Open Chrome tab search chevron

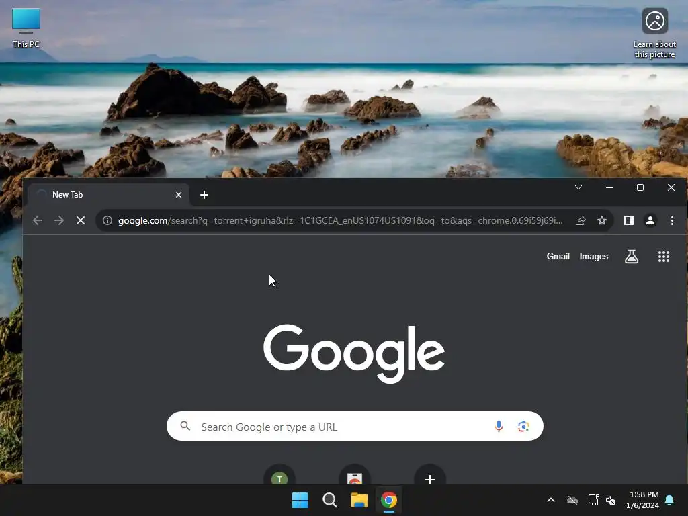coord(578,188)
